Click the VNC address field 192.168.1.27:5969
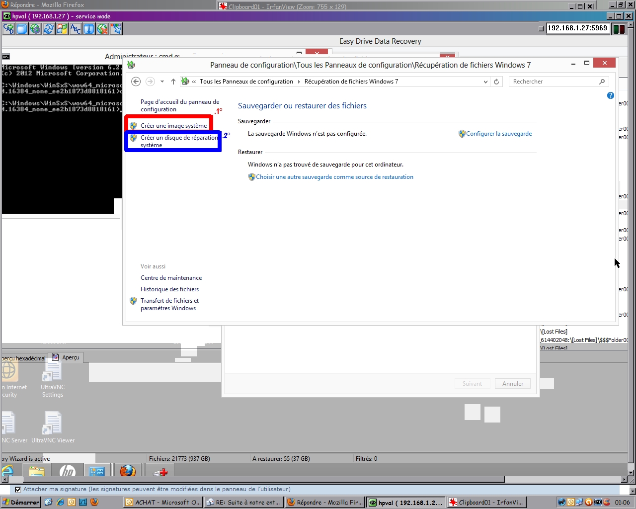The image size is (636, 509). pos(578,28)
